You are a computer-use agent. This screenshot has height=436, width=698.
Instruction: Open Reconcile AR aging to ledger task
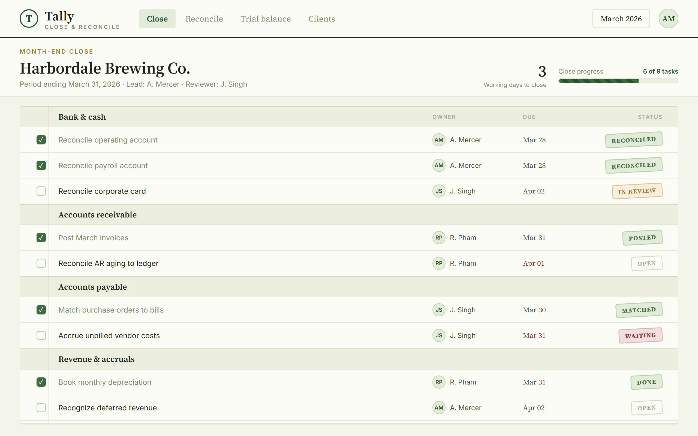click(109, 263)
